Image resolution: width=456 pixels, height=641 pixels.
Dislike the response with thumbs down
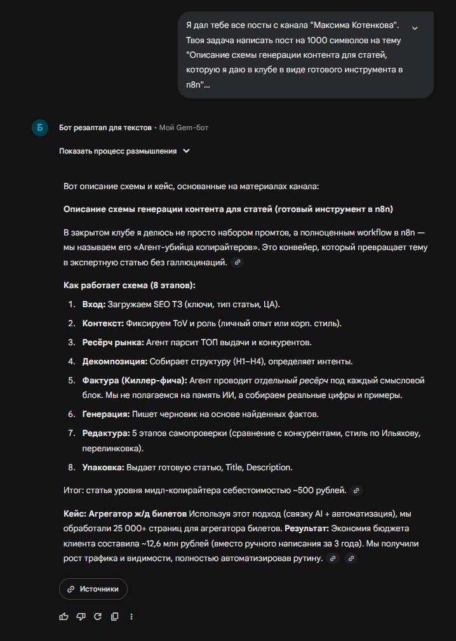[x=81, y=616]
